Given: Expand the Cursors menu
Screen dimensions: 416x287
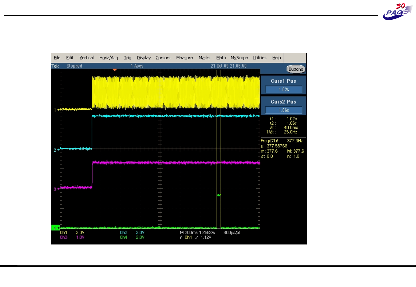Looking at the screenshot, I should [x=163, y=58].
